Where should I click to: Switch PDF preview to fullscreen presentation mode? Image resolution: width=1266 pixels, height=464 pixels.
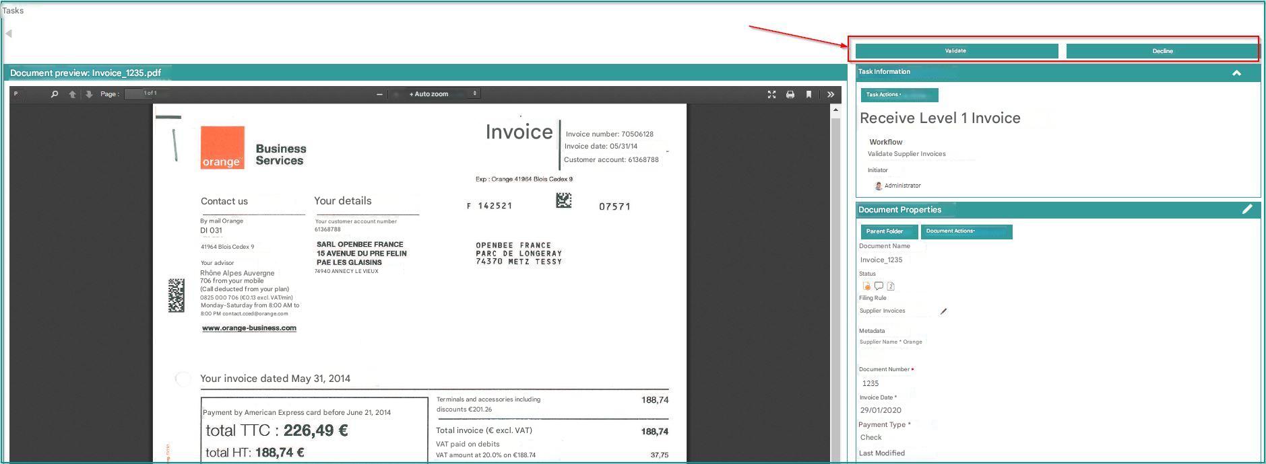[771, 94]
